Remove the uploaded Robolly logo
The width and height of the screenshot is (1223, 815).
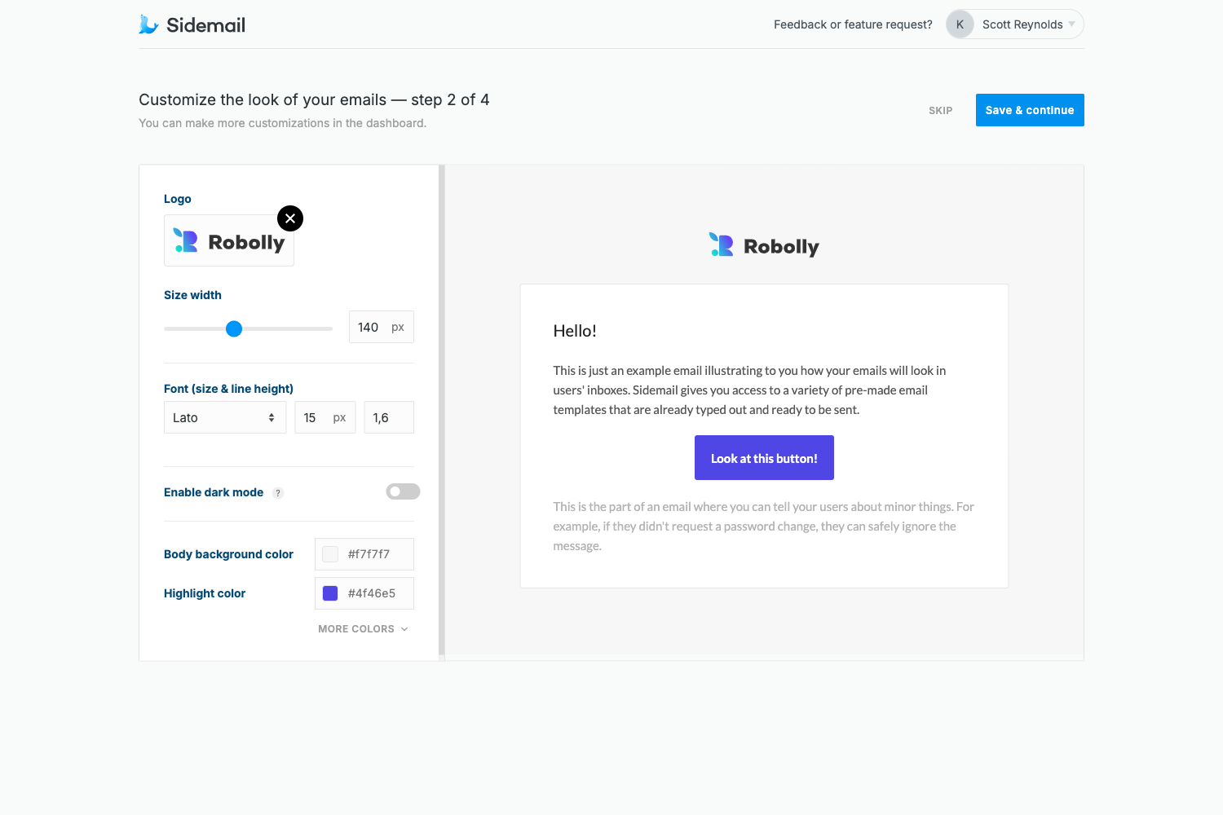(290, 218)
